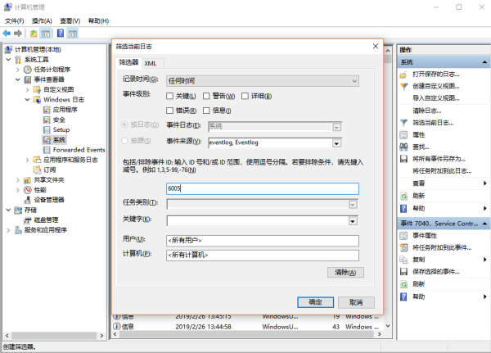The width and height of the screenshot is (491, 353).
Task: Switch to the 筛选器 tab
Action: (x=128, y=62)
